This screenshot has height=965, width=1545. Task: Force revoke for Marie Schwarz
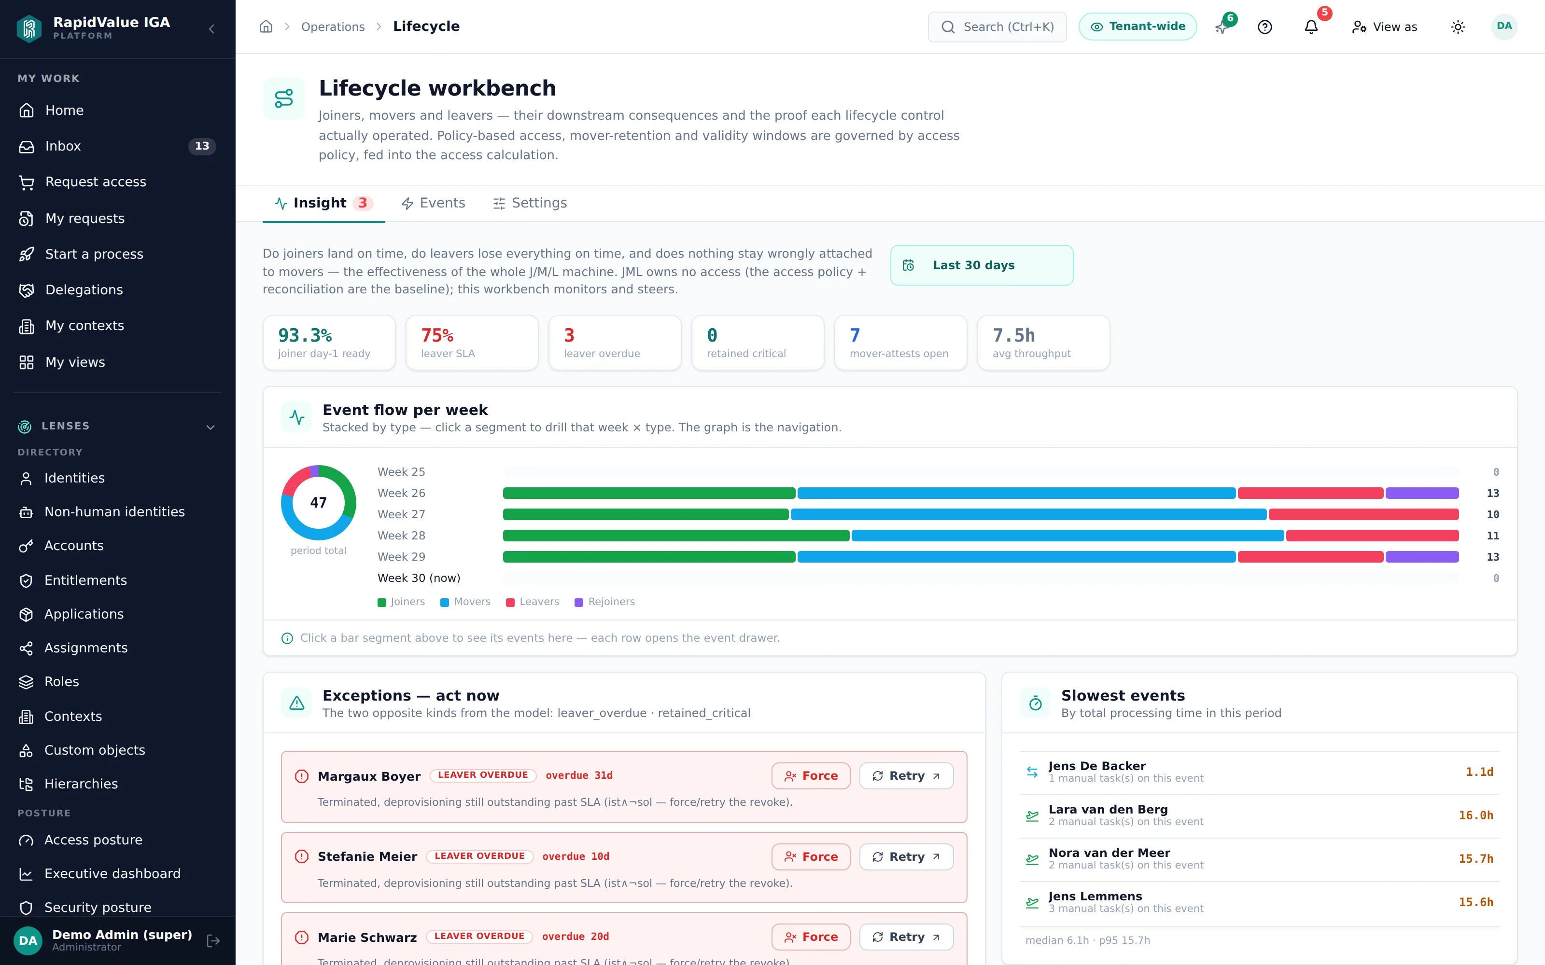click(x=811, y=937)
